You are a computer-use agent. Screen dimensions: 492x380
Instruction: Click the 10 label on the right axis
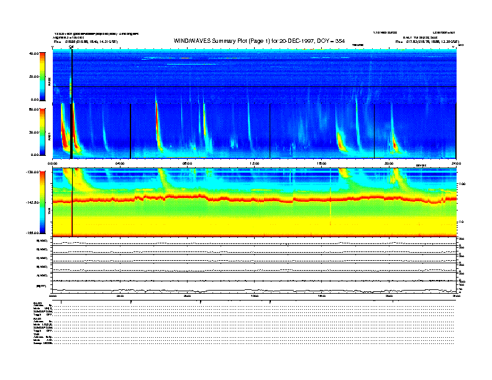pos(461,222)
